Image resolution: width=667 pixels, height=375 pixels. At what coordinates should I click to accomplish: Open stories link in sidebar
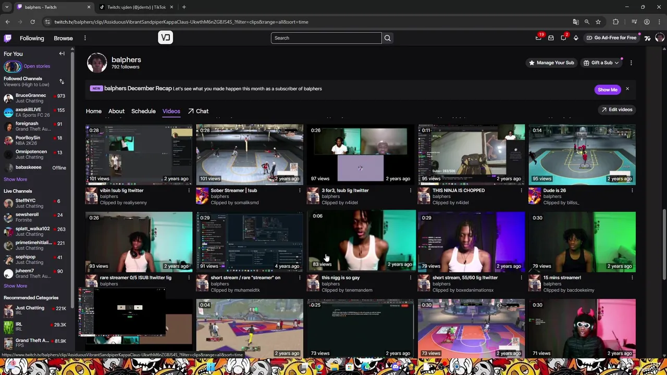(36, 66)
